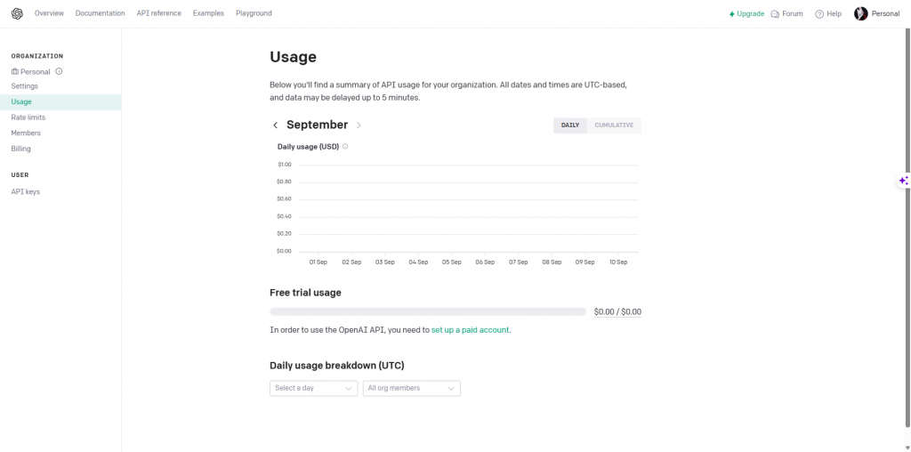Screen dimensions: 911x452
Task: Click the sparkle assistant icon on right edge
Action: point(903,181)
